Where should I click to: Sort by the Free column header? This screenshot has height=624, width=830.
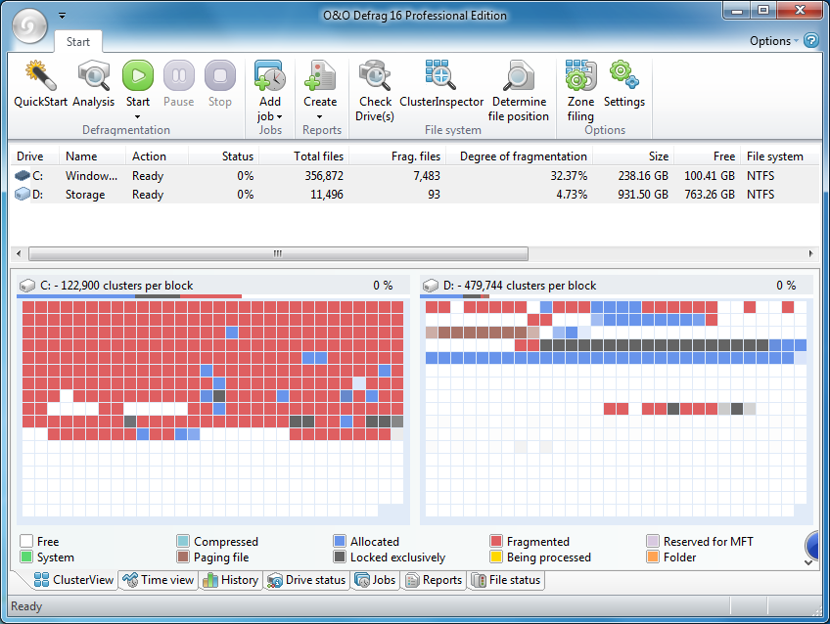coord(708,156)
